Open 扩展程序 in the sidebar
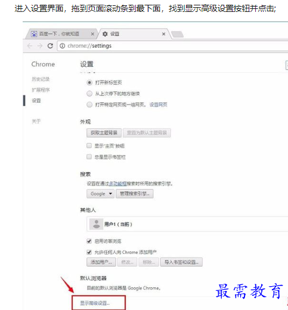 (x=41, y=90)
